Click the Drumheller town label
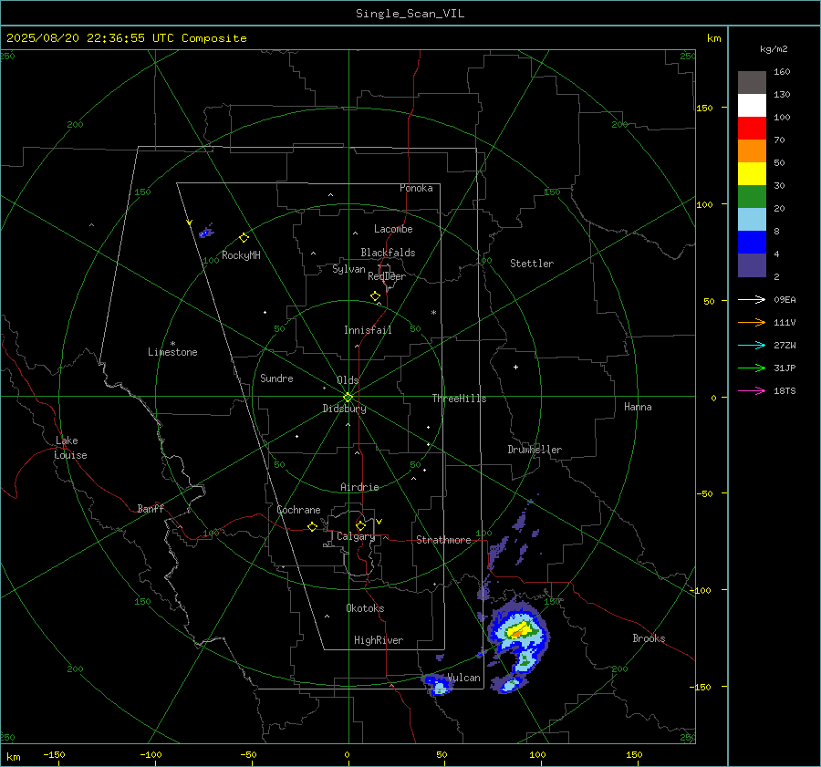 [x=535, y=450]
